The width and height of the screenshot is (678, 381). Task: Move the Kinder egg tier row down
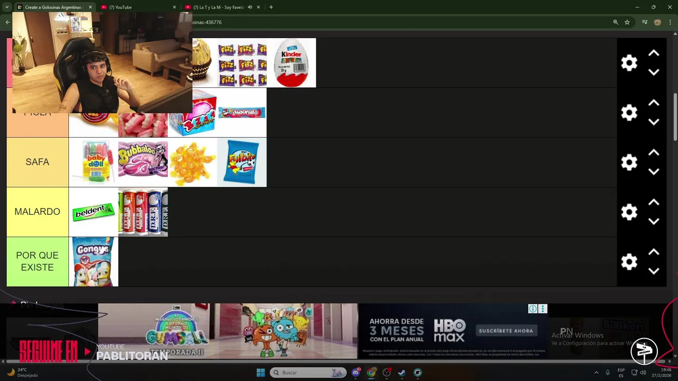[x=654, y=72]
